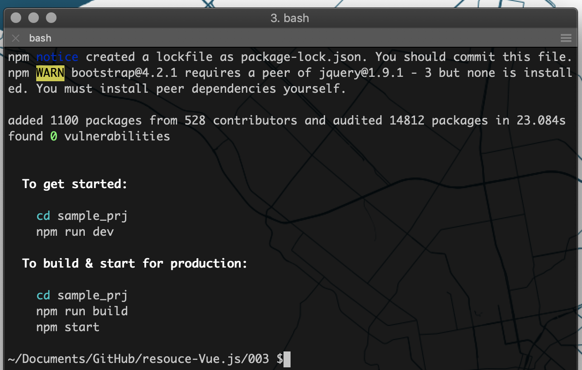The image size is (582, 370).
Task: Click the "npm start" line
Action: pyautogui.click(x=68, y=327)
